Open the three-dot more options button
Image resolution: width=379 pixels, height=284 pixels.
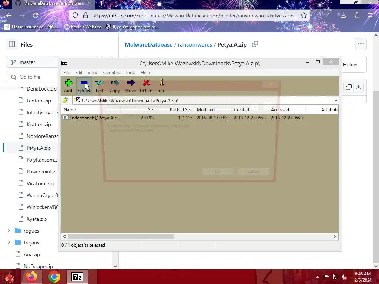click(360, 44)
